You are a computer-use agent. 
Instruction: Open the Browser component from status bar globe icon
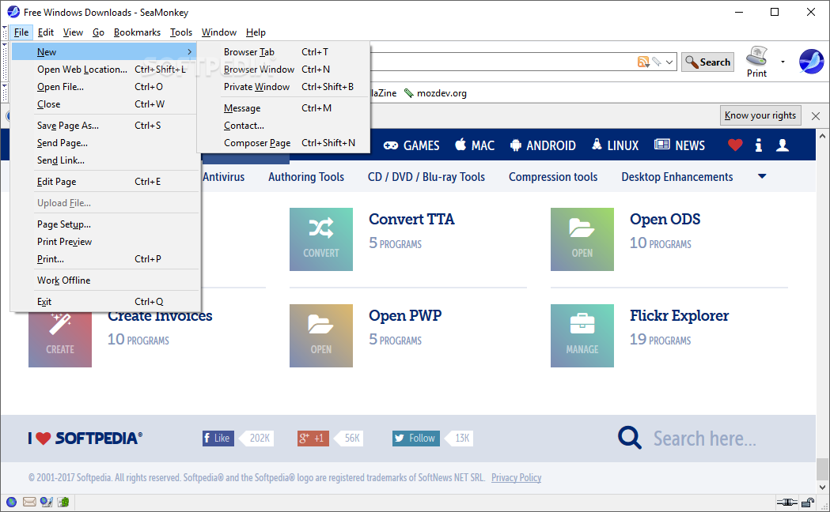click(x=11, y=502)
